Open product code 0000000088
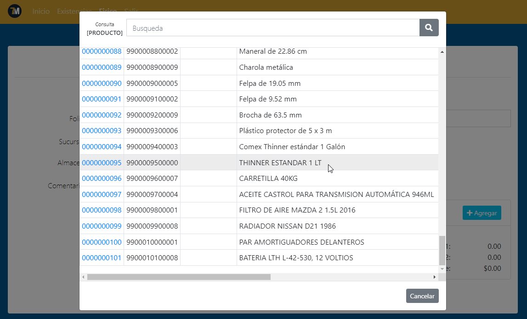The width and height of the screenshot is (527, 319). click(x=102, y=51)
